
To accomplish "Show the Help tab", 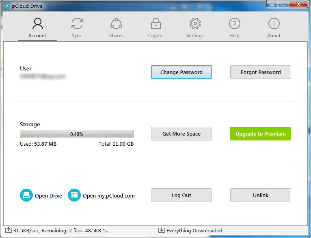I will (234, 28).
